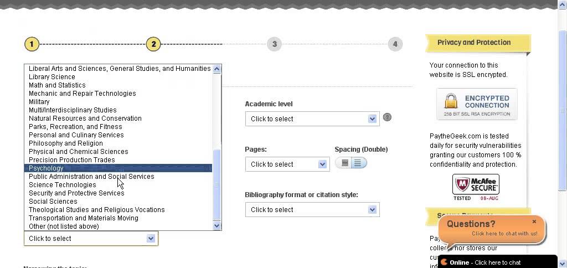567x268 pixels.
Task: Select double spacing toggle option
Action: click(x=358, y=163)
